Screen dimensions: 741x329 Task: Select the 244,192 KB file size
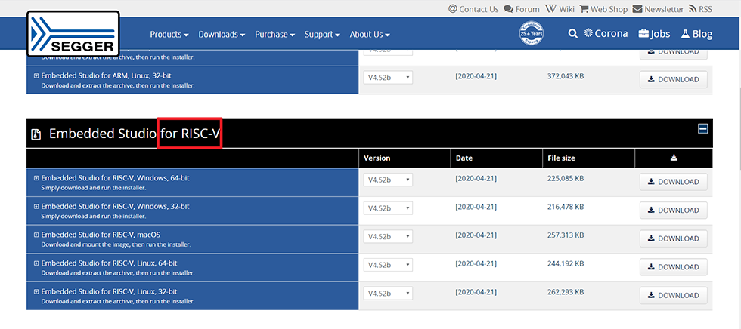tap(566, 263)
